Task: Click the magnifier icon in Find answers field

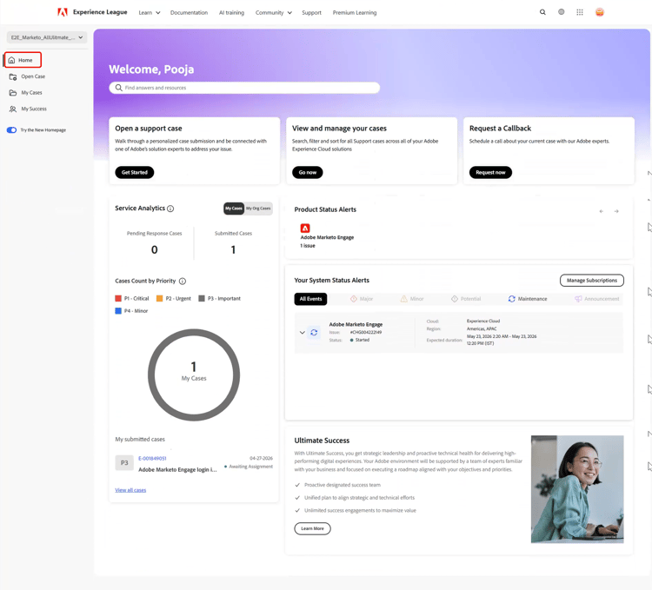Action: pos(118,88)
